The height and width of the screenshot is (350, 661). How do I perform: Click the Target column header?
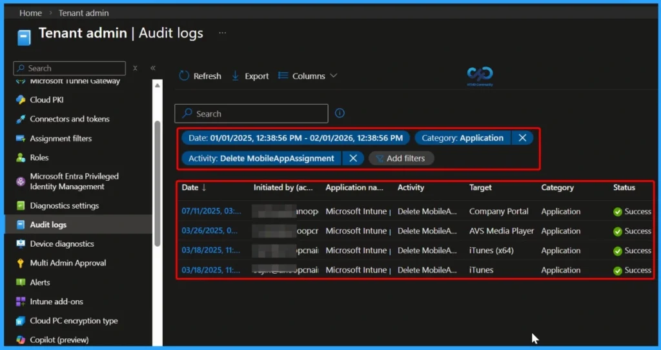[480, 188]
